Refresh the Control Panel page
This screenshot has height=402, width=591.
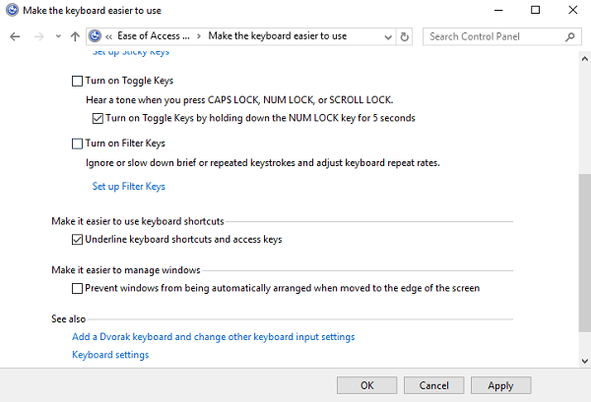405,36
